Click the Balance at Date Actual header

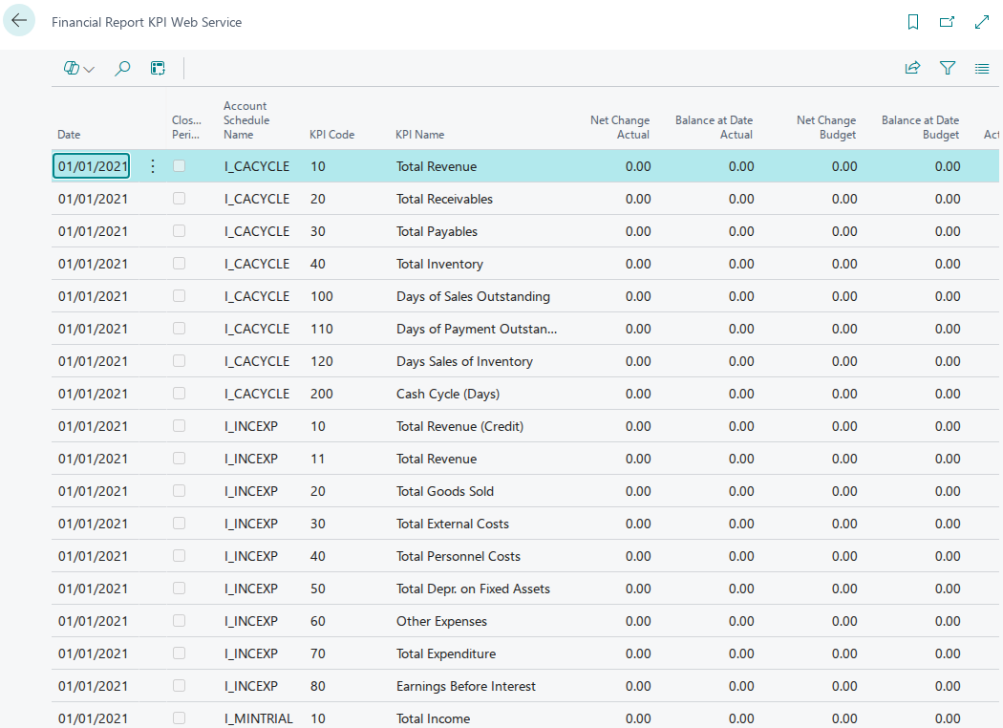click(714, 127)
